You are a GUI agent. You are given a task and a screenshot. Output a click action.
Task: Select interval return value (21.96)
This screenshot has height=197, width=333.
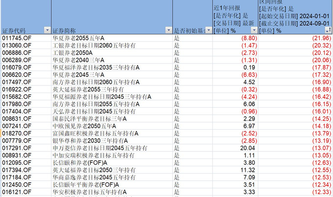click(x=322, y=38)
